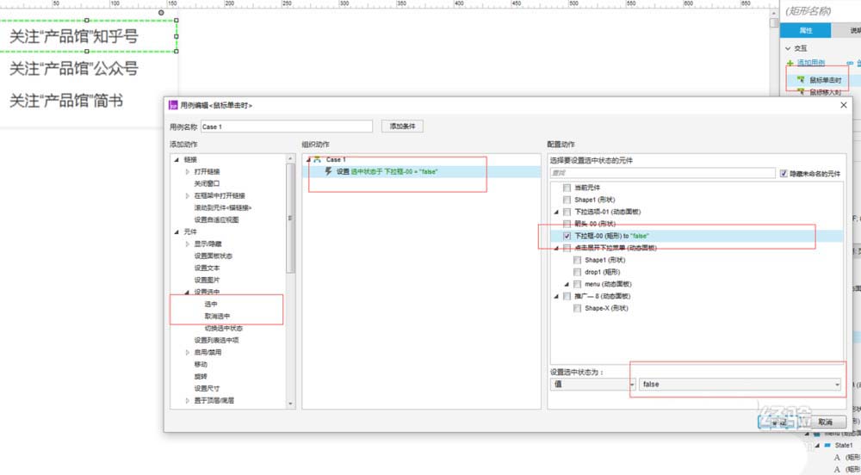This screenshot has height=475, width=861.
Task: Click the 鼠标单击时 event icon
Action: pos(801,80)
